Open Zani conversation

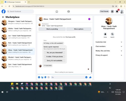(x=18, y=66)
